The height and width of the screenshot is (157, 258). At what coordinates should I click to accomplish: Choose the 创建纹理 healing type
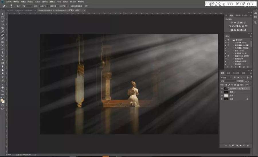pos(53,6)
